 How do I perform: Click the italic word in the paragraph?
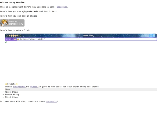point(47,12)
